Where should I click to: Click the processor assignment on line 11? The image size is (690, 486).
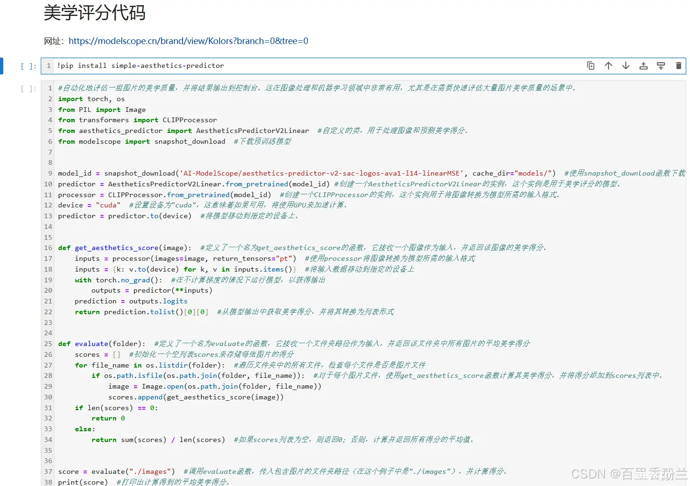[x=164, y=195]
